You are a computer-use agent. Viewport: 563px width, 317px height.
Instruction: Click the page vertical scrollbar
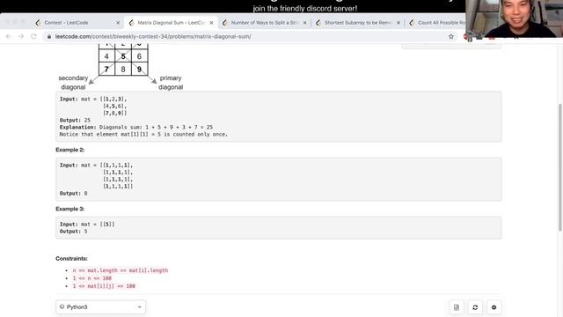coord(560,167)
